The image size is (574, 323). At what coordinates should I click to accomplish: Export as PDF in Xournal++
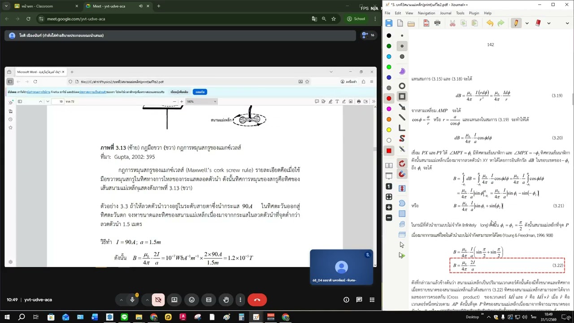[426, 23]
